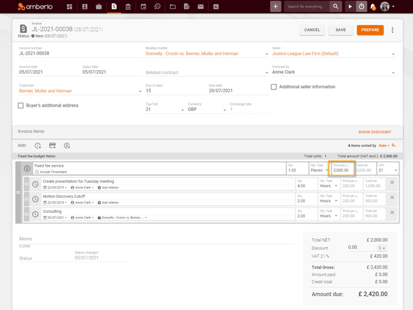The height and width of the screenshot is (310, 413).
Task: Click Add relation on Create presentation row
Action: pyautogui.click(x=108, y=188)
